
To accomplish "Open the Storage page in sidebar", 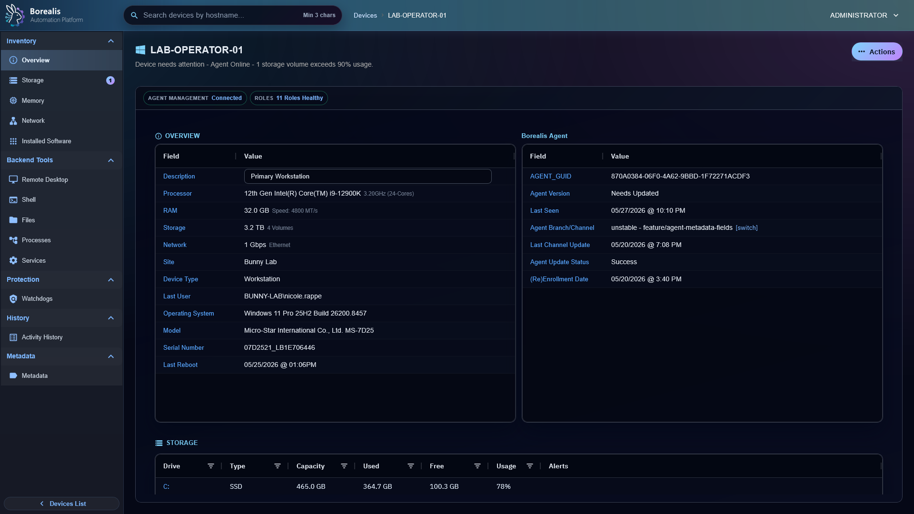I will 61,80.
